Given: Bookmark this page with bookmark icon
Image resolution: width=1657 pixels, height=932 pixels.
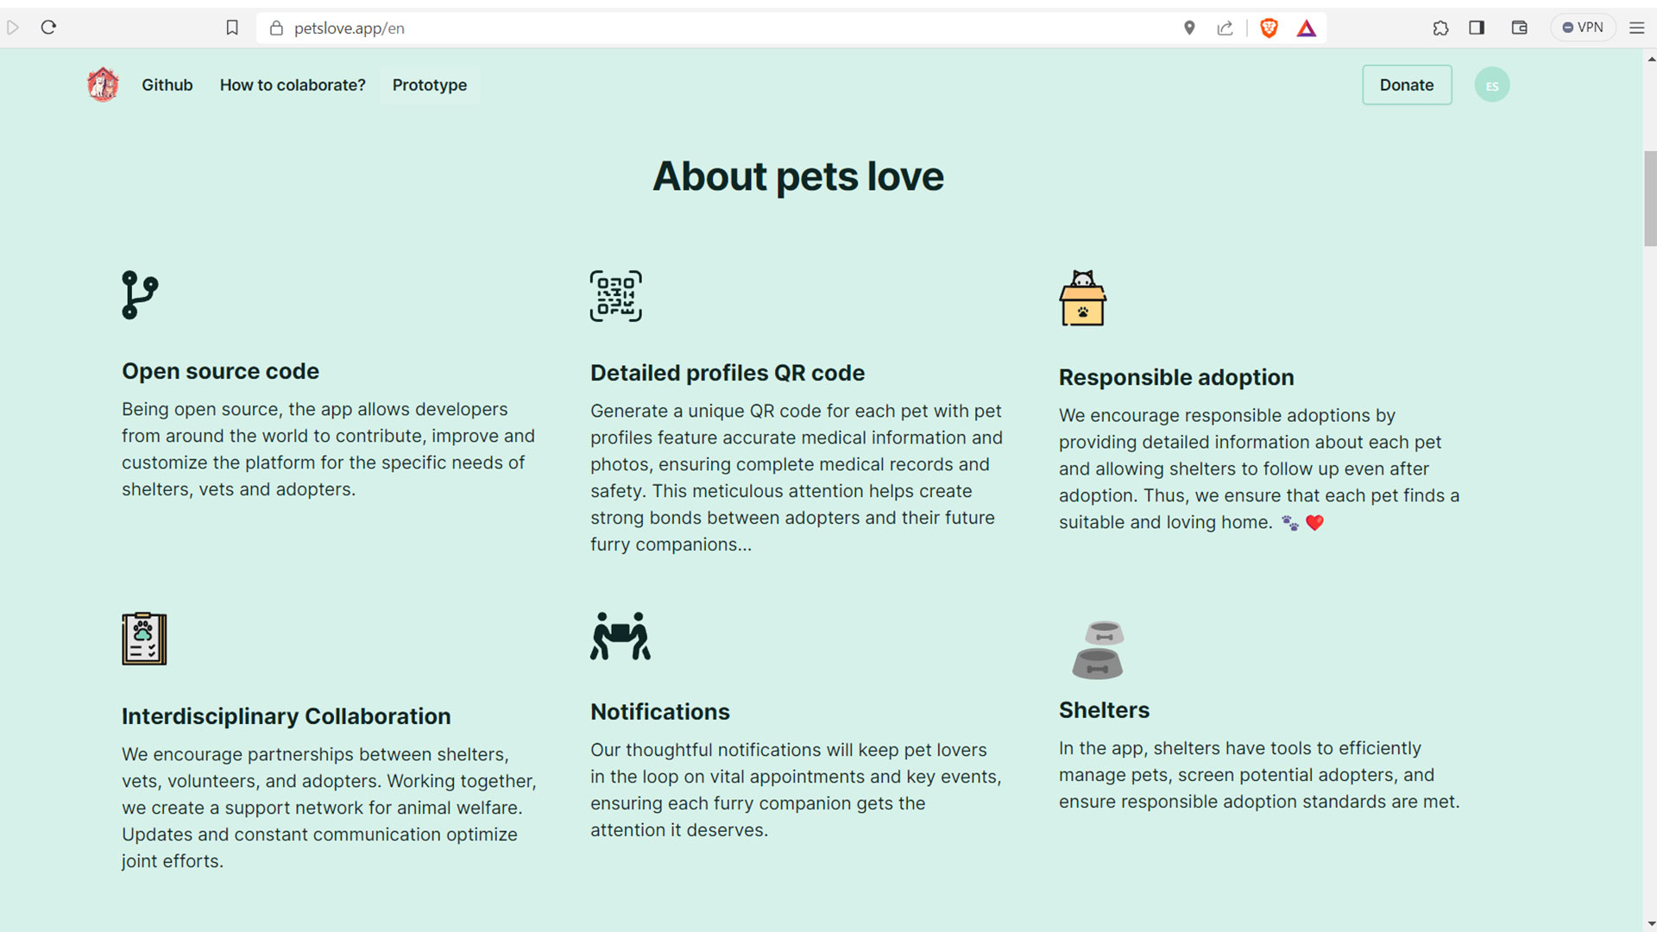Looking at the screenshot, I should (x=232, y=28).
